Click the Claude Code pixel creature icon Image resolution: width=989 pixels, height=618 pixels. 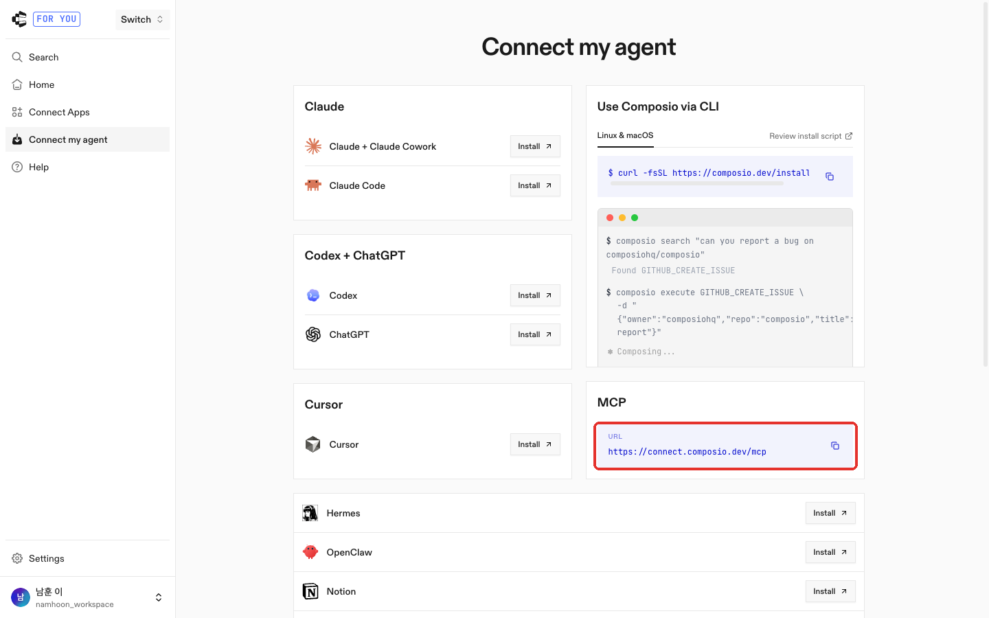tap(313, 185)
